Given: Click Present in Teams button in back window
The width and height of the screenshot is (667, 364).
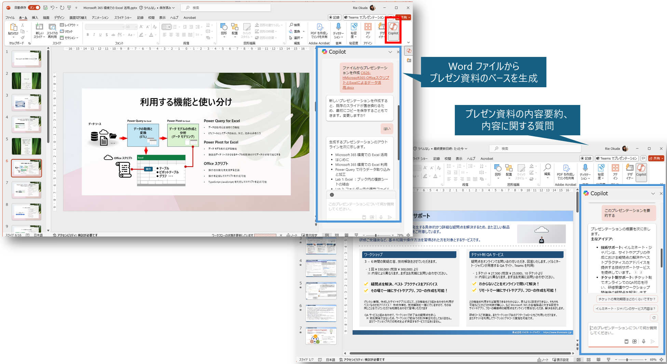Looking at the screenshot, I should (617, 158).
